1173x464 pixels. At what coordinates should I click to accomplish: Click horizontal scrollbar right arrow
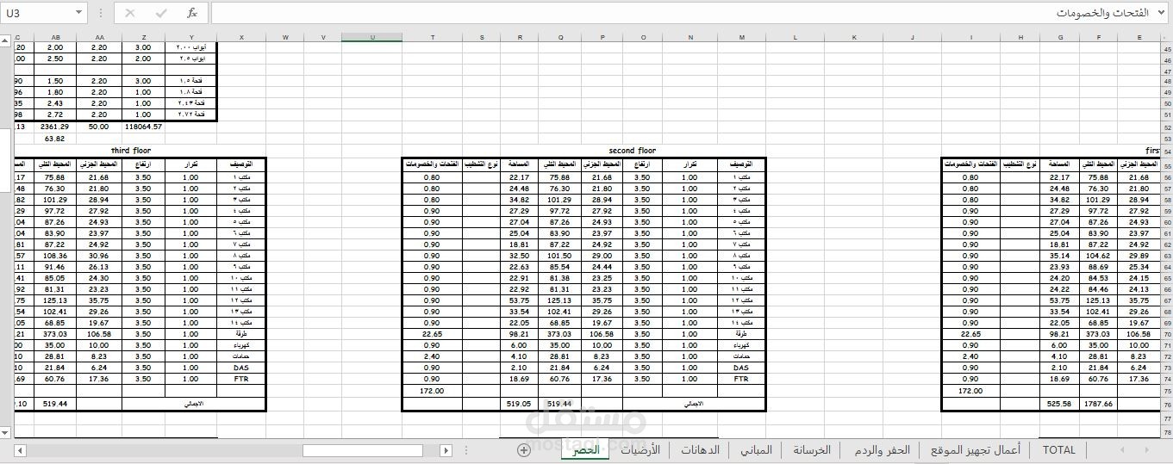click(445, 450)
